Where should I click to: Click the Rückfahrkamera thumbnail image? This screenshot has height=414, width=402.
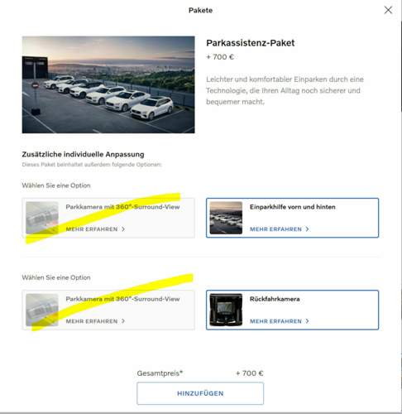(226, 310)
